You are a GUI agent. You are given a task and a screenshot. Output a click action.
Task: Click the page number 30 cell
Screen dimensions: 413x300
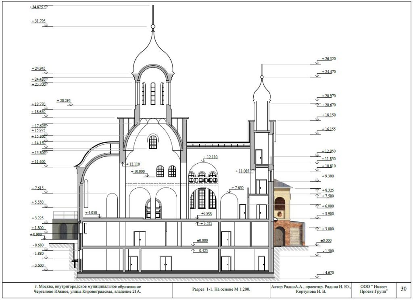403,289
